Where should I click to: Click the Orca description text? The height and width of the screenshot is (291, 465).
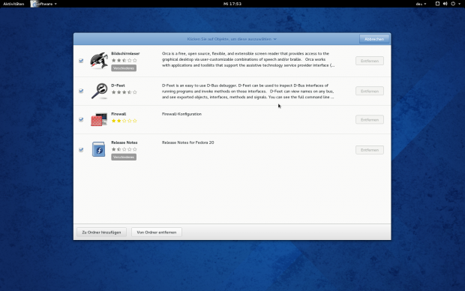[248, 59]
